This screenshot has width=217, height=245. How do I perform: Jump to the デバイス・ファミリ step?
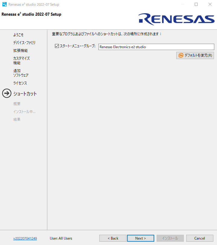click(24, 43)
